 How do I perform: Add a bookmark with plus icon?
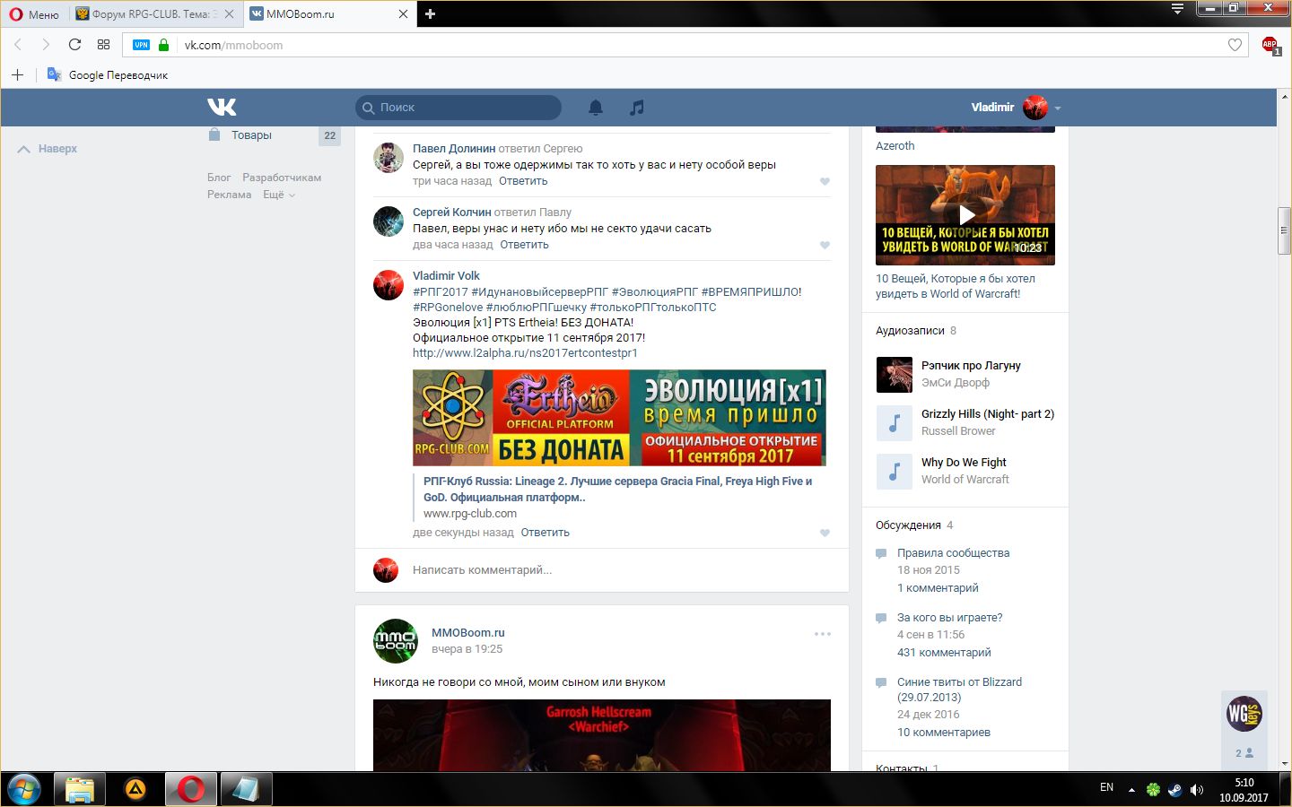[17, 74]
